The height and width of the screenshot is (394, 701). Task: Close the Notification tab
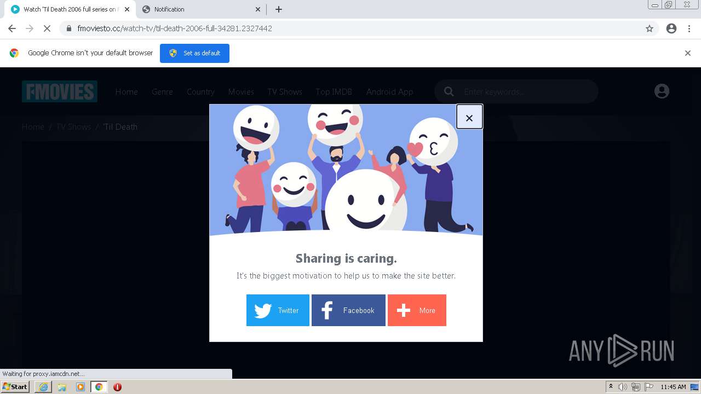click(x=258, y=9)
